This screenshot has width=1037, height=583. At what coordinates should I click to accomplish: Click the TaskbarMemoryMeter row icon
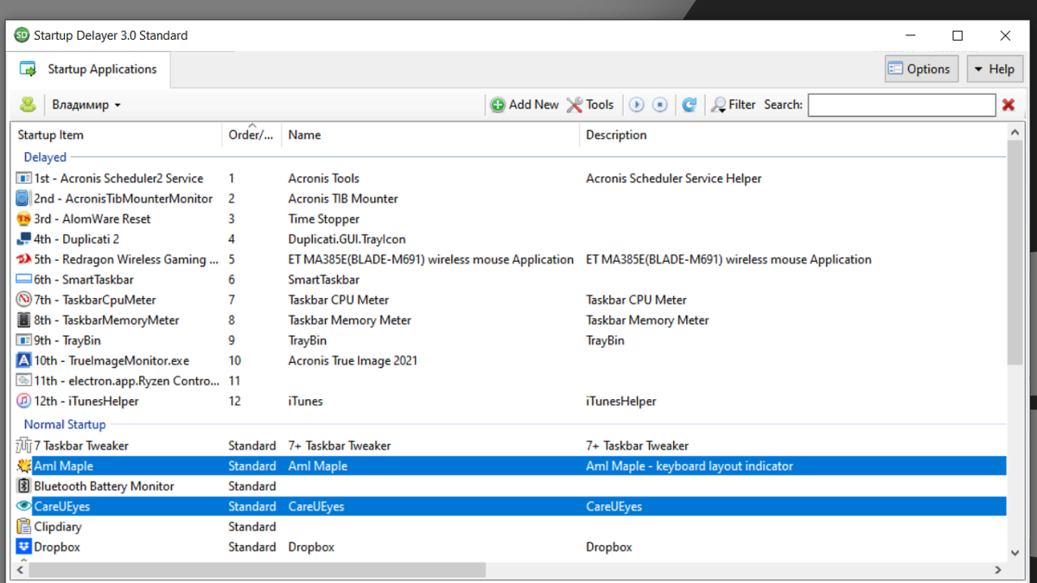[24, 320]
